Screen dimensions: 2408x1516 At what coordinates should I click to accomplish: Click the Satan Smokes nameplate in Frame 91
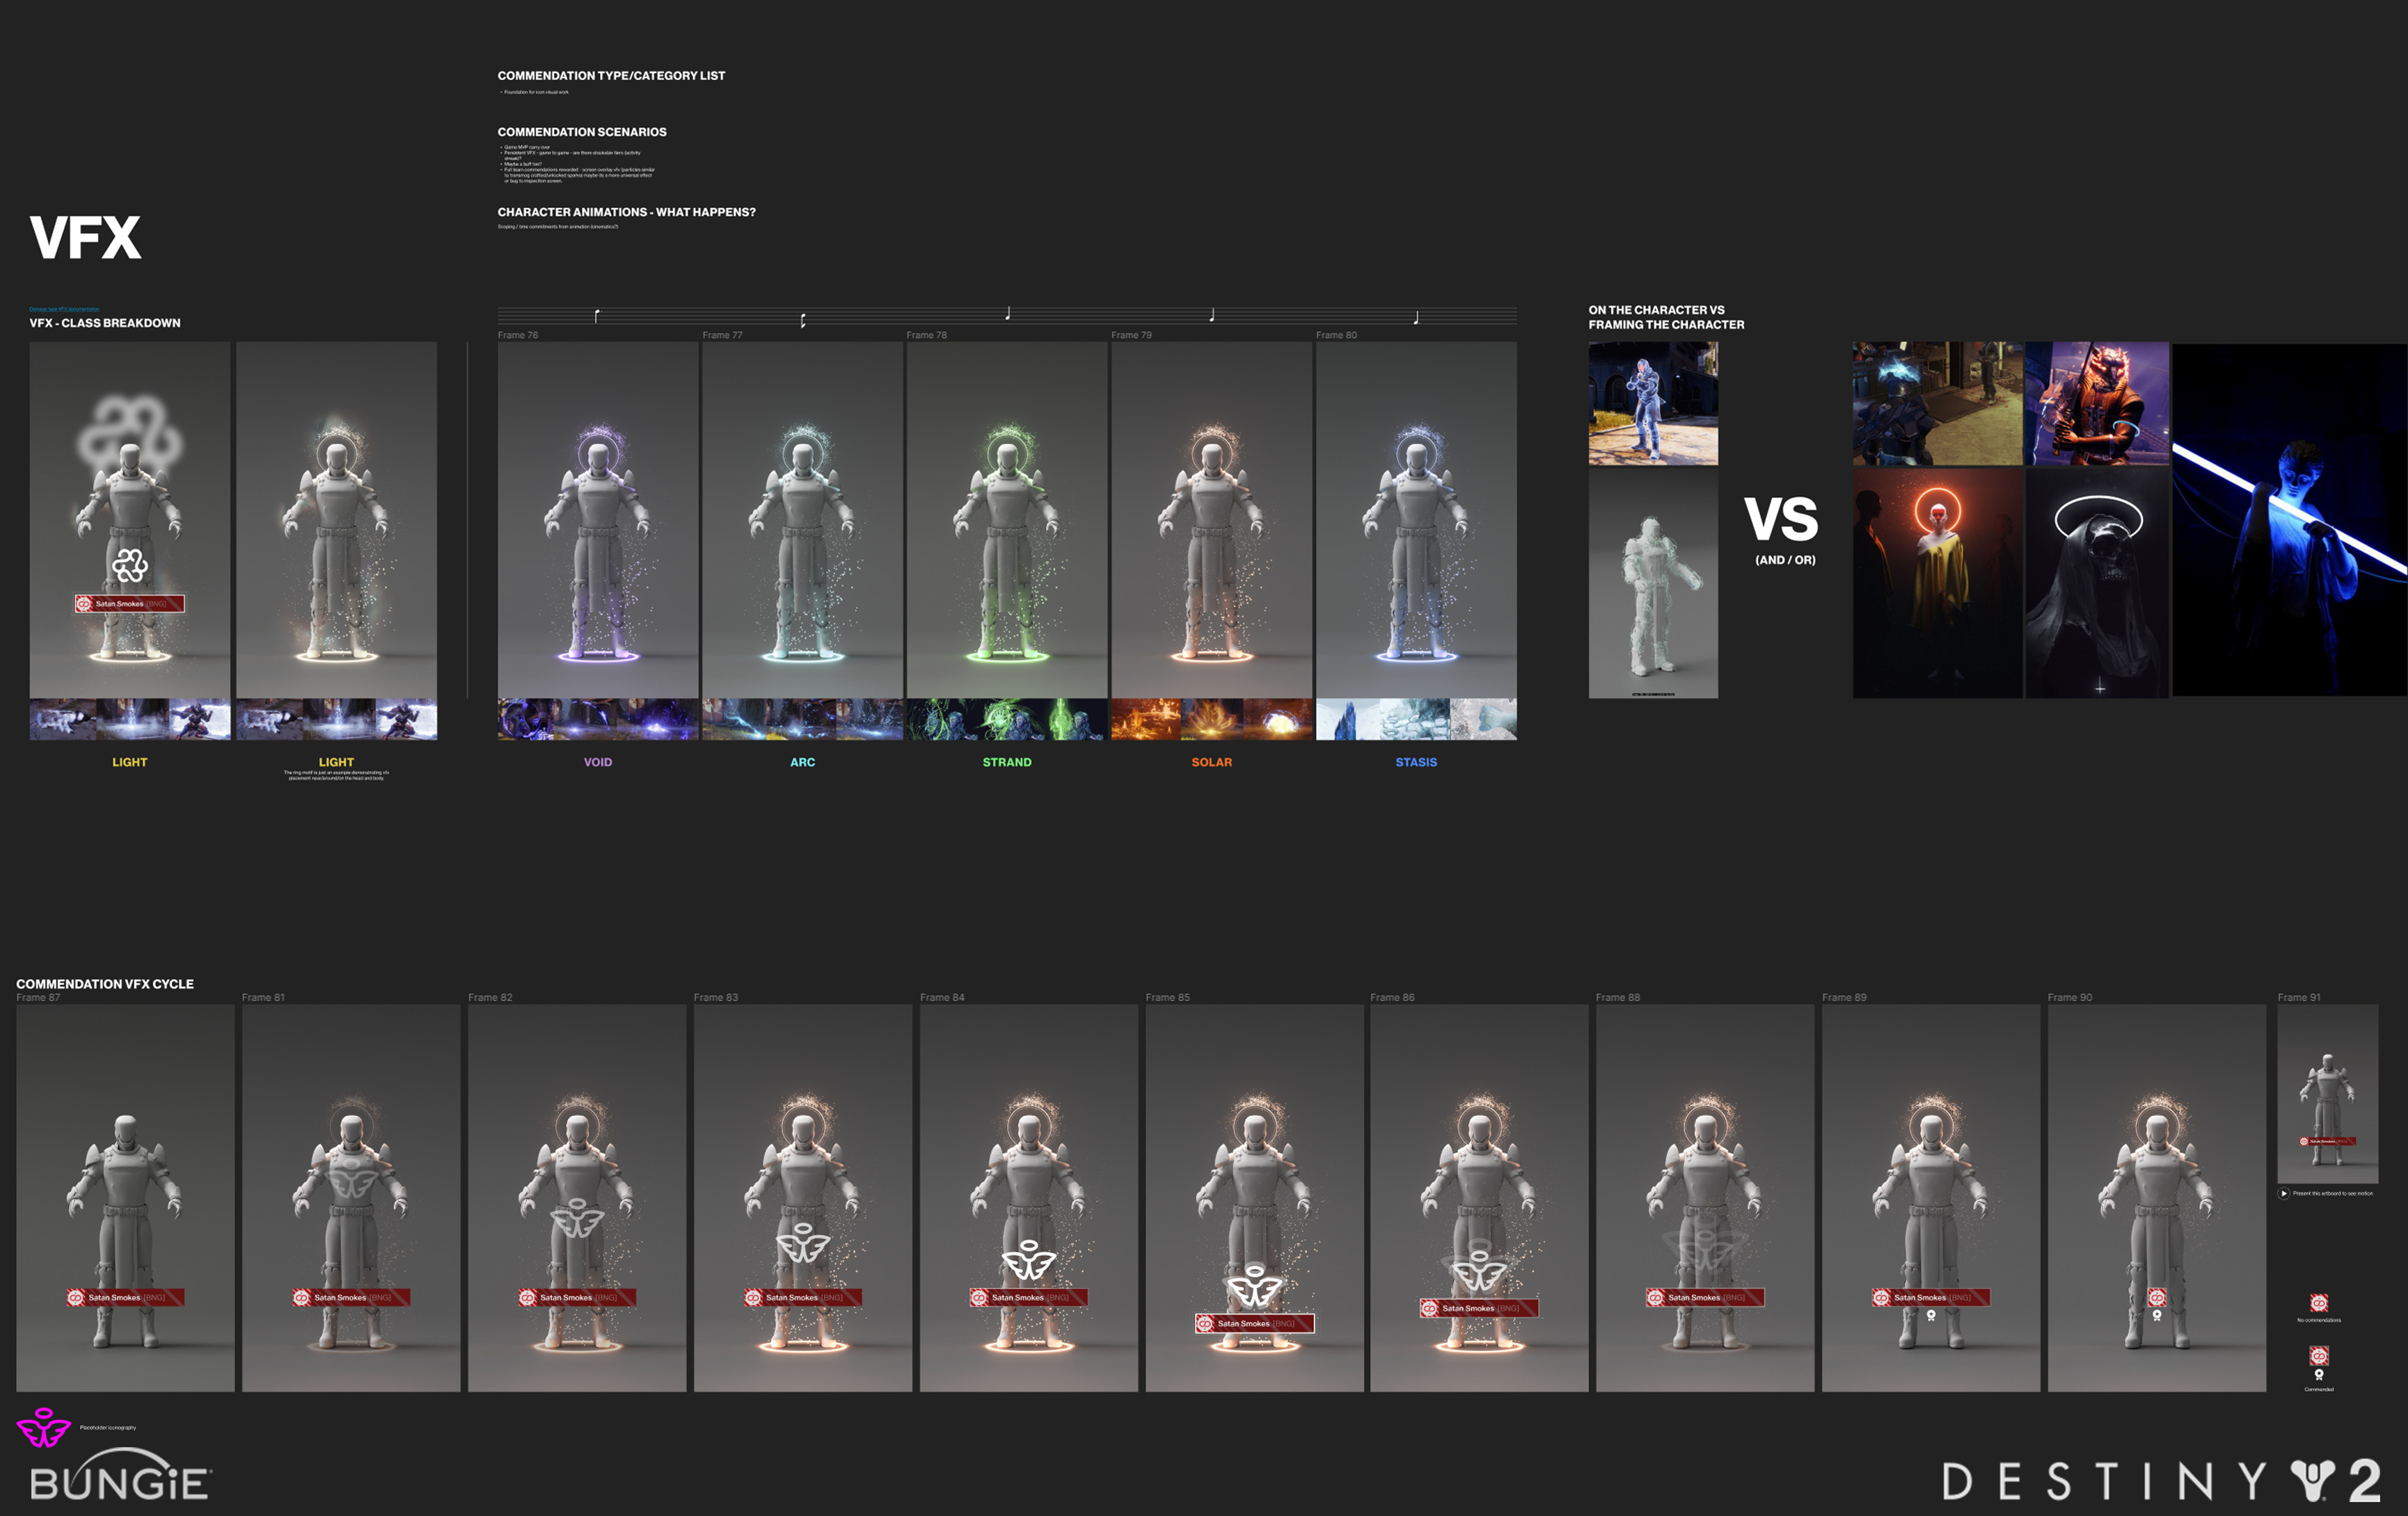2327,1141
